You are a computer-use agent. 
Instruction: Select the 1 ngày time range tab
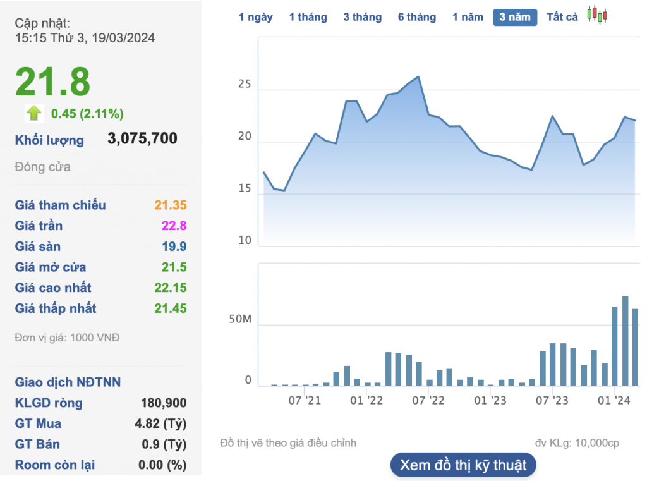pos(255,17)
